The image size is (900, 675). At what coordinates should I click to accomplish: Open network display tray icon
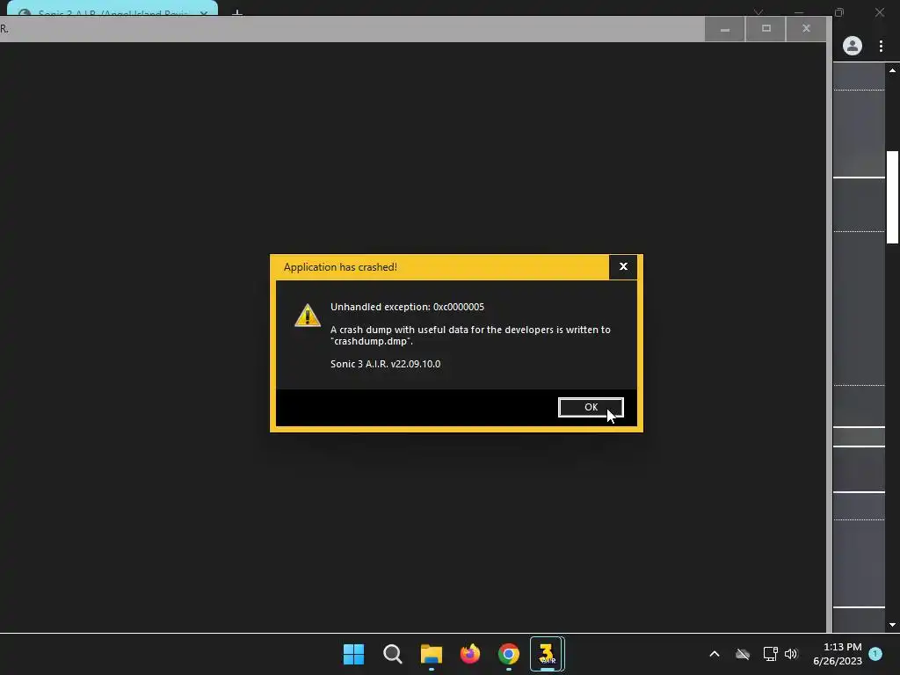pyautogui.click(x=770, y=654)
